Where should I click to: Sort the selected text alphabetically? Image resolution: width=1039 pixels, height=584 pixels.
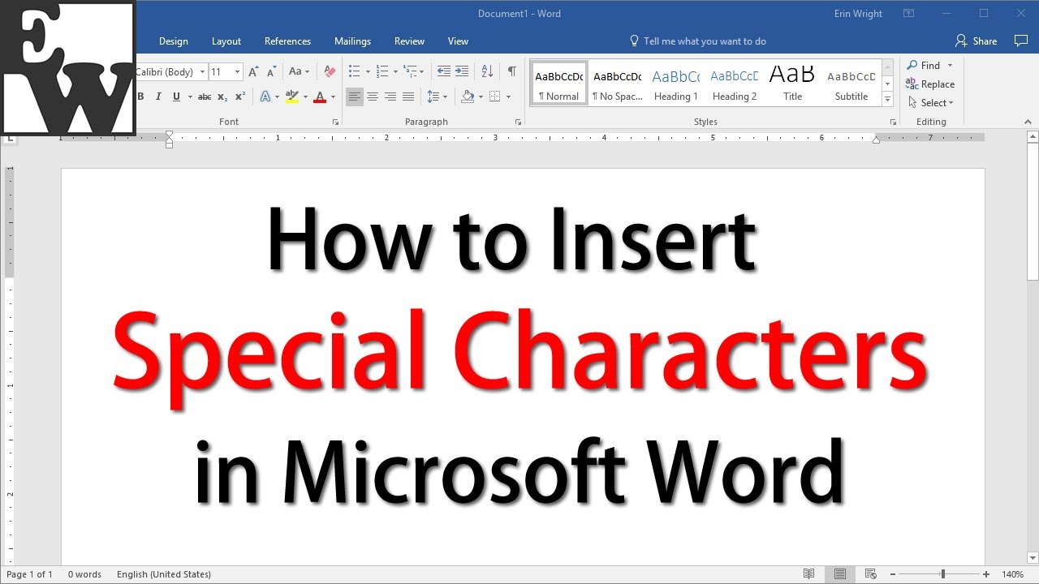click(487, 72)
